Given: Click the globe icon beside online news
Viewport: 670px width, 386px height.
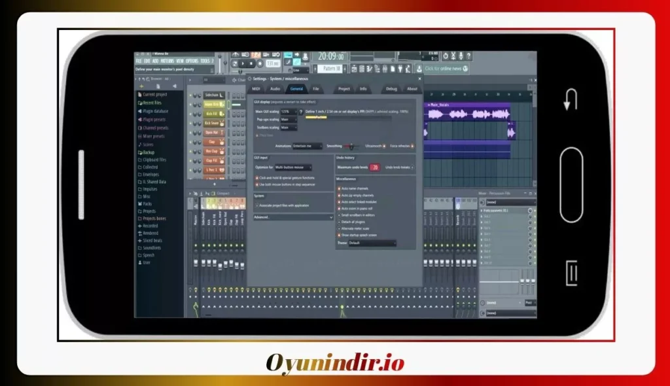Looking at the screenshot, I should click(465, 69).
